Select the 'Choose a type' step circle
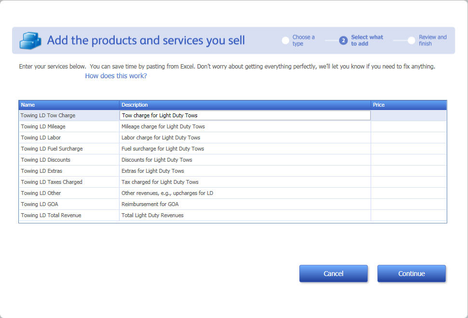The width and height of the screenshot is (468, 318). pyautogui.click(x=285, y=41)
